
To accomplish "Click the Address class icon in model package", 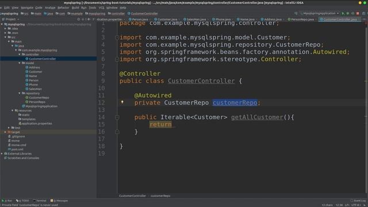I will click(x=27, y=67).
